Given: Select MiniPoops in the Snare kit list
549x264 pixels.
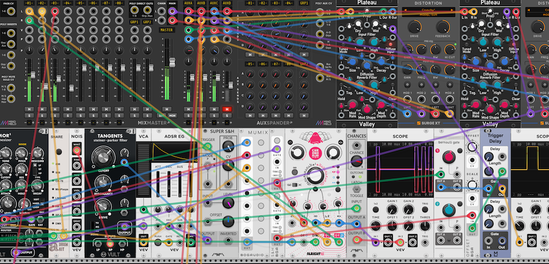Looking at the screenshot, I should tap(60, 189).
